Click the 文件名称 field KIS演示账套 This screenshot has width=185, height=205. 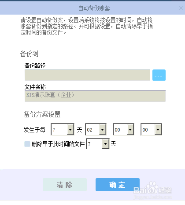[x=95, y=96]
